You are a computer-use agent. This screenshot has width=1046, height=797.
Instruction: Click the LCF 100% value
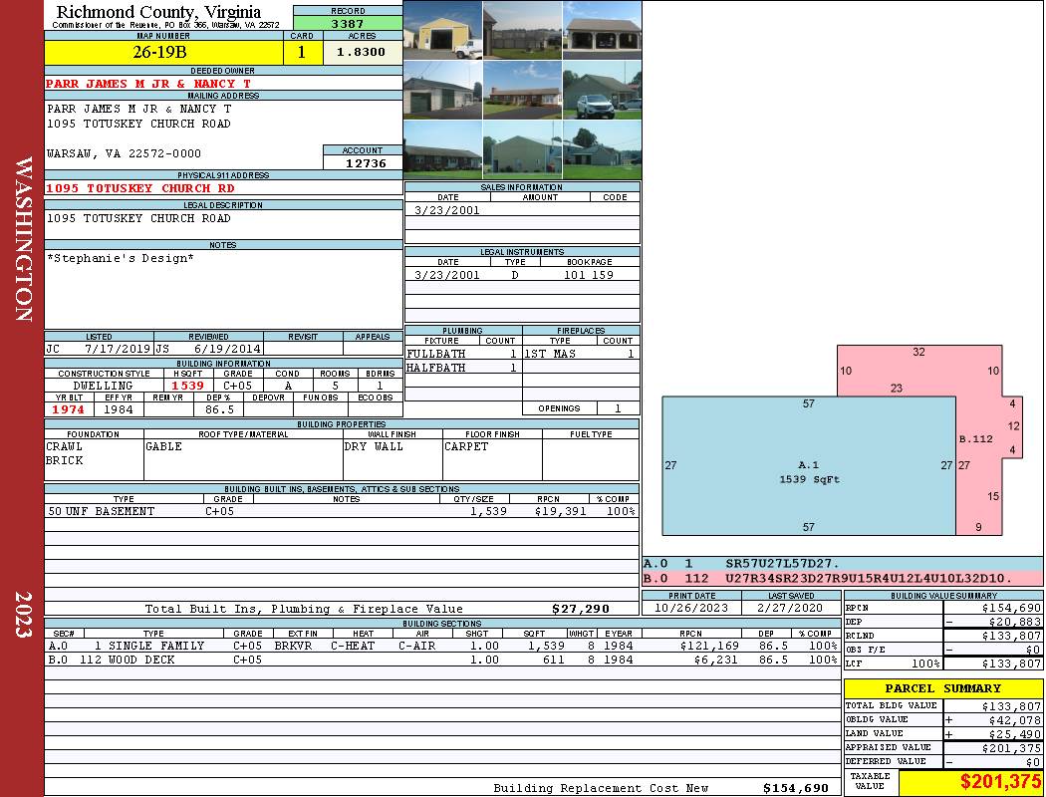coord(925,664)
